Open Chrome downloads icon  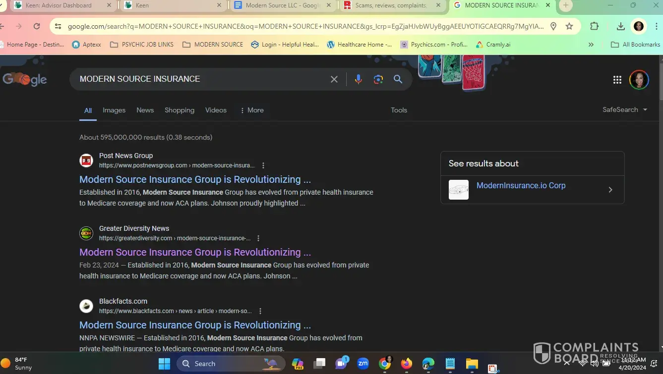coord(620,26)
